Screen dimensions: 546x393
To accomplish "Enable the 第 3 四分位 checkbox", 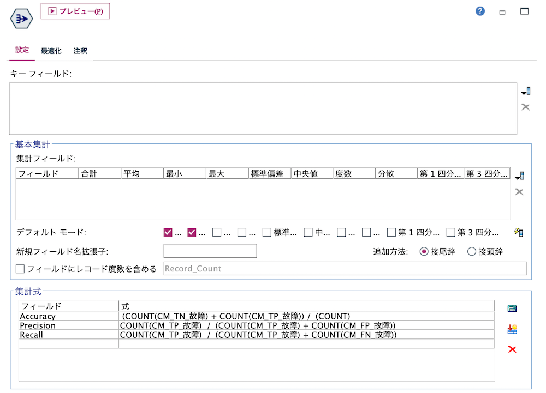I will point(452,232).
